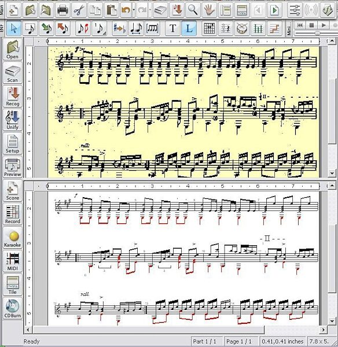Click the orange stepped-lines tool icon
This screenshot has height=347, width=338.
pyautogui.click(x=274, y=28)
